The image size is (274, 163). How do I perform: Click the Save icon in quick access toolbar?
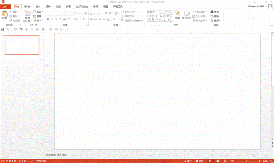3,29
